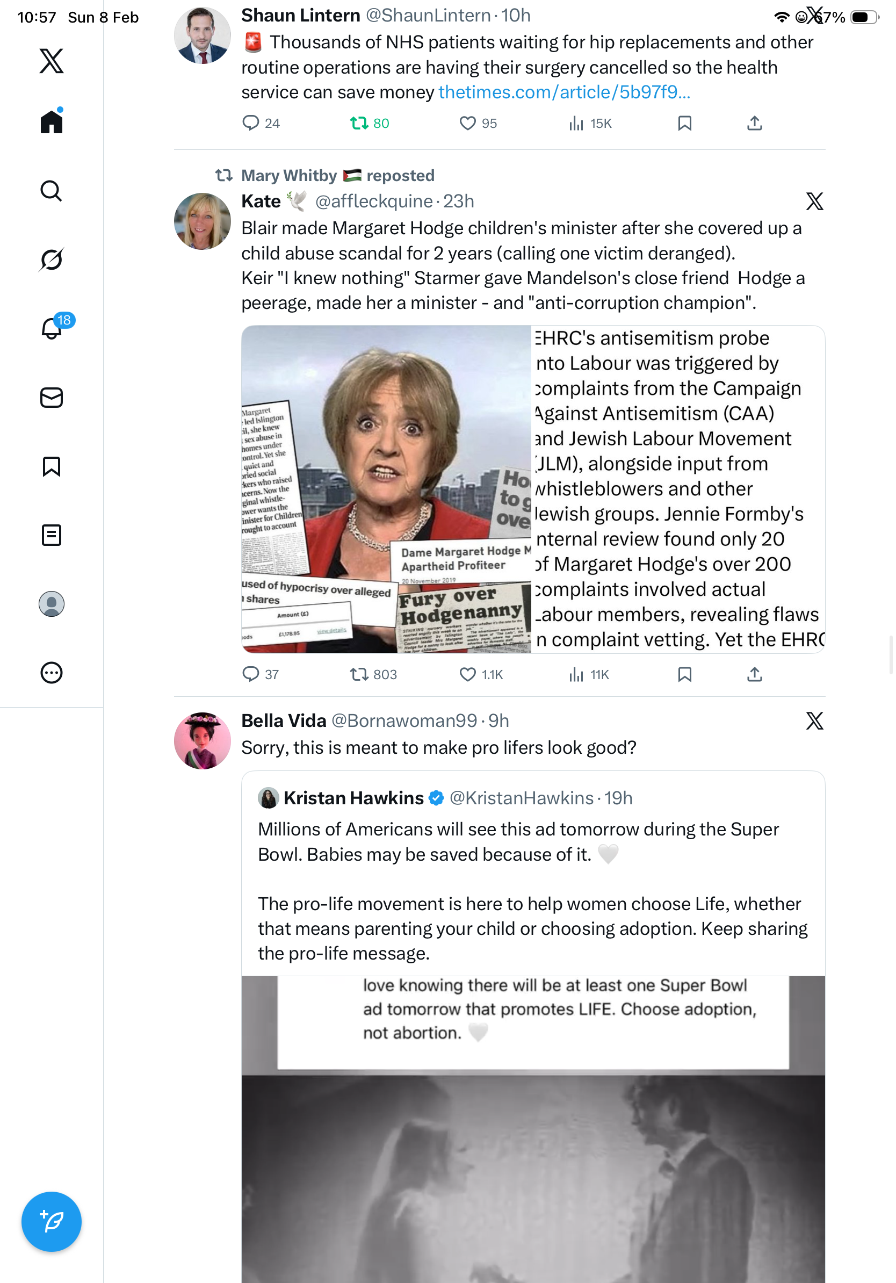This screenshot has width=896, height=1283.
Task: Open Bookmarks in the sidebar
Action: coord(52,466)
